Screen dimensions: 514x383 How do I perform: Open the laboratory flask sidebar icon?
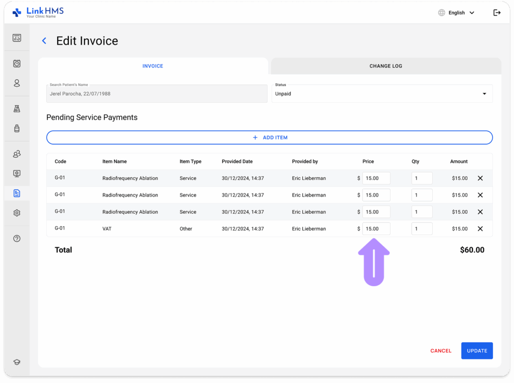point(17,109)
